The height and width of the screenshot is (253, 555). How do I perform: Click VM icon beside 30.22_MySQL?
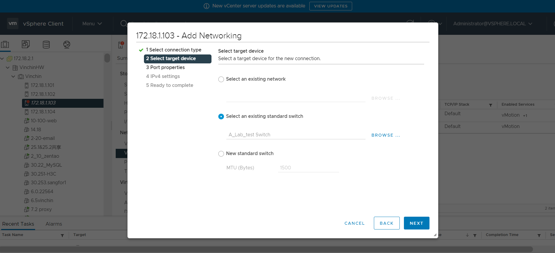[27, 165]
